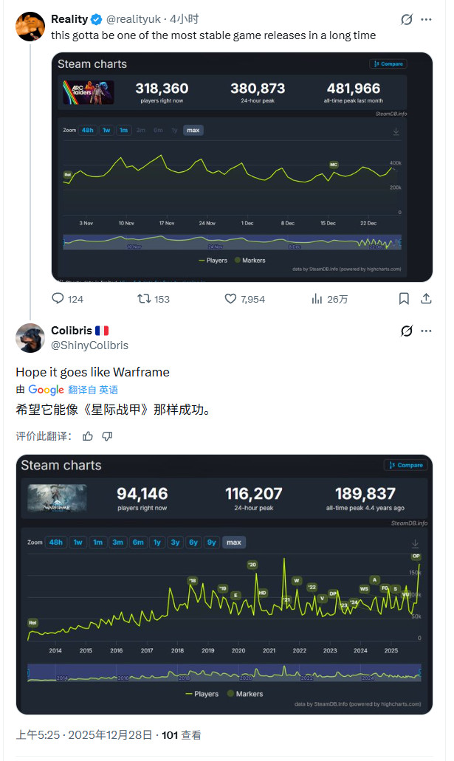This screenshot has height=761, width=454.
Task: Click the reply comment icon
Action: [58, 299]
